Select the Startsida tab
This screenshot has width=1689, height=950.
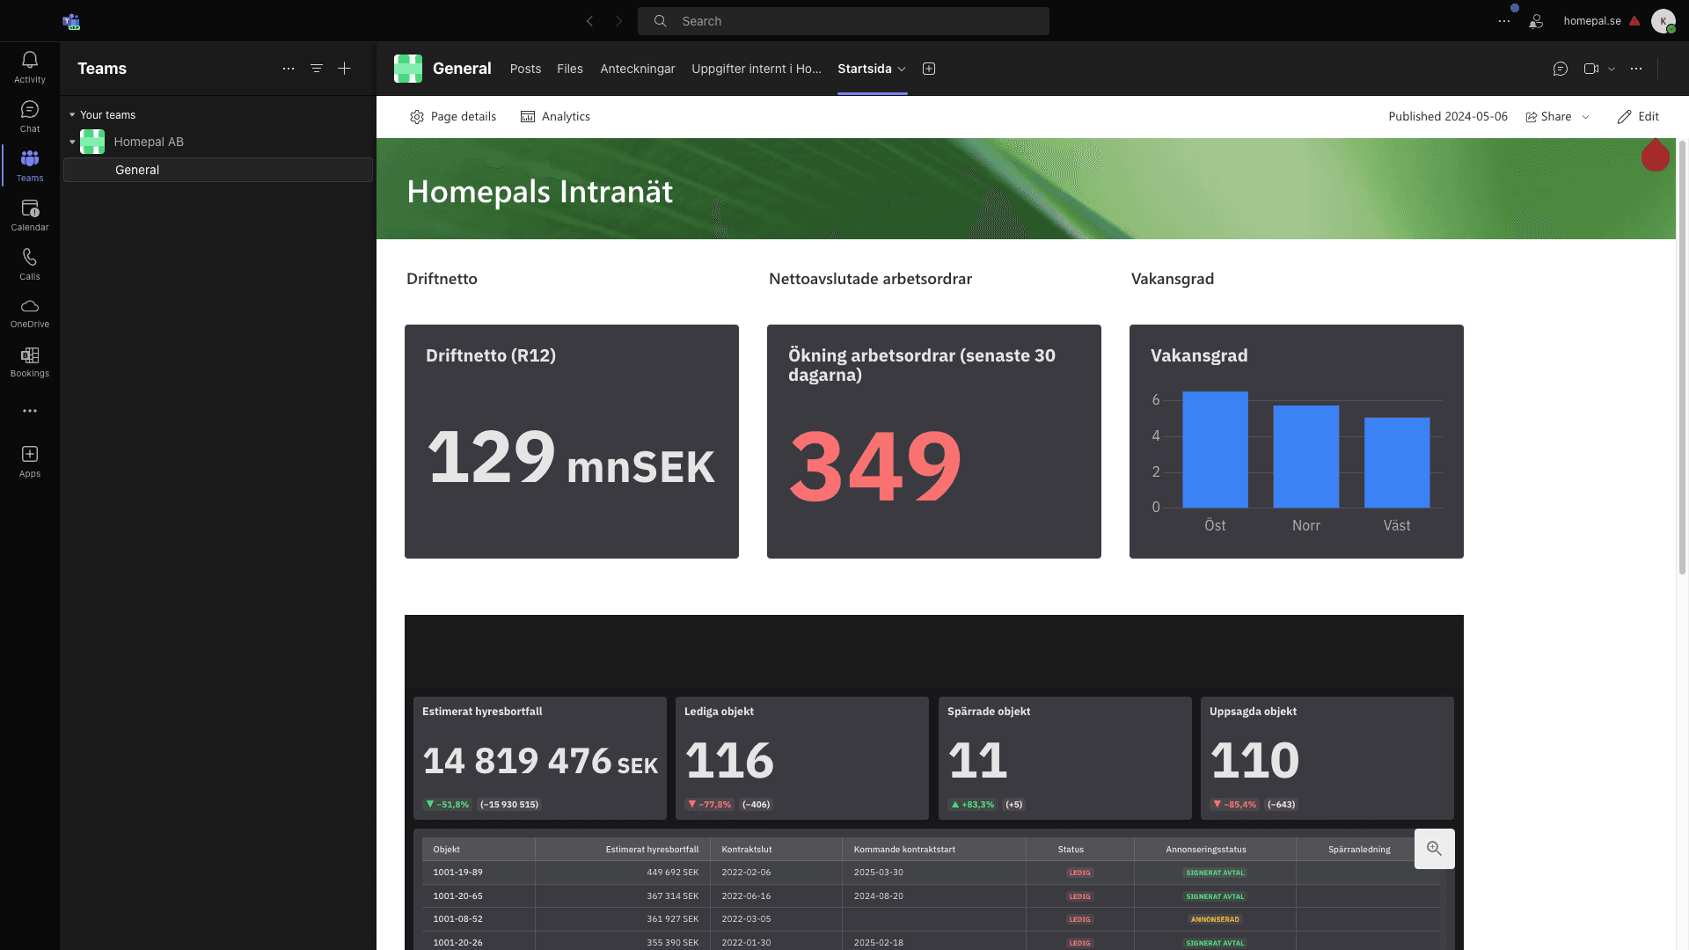pyautogui.click(x=865, y=69)
